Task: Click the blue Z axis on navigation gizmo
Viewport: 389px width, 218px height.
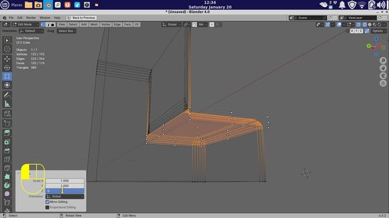Action: pos(376,39)
